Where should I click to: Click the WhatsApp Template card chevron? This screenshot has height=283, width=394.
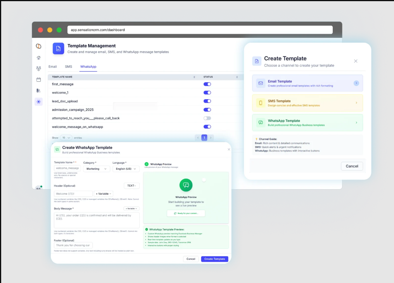(x=356, y=123)
